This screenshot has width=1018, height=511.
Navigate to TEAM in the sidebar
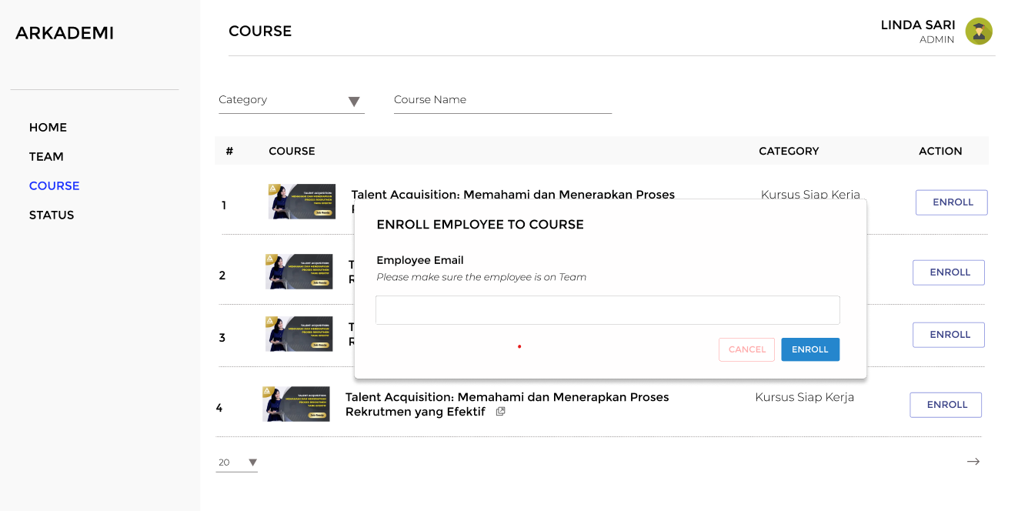(x=46, y=156)
